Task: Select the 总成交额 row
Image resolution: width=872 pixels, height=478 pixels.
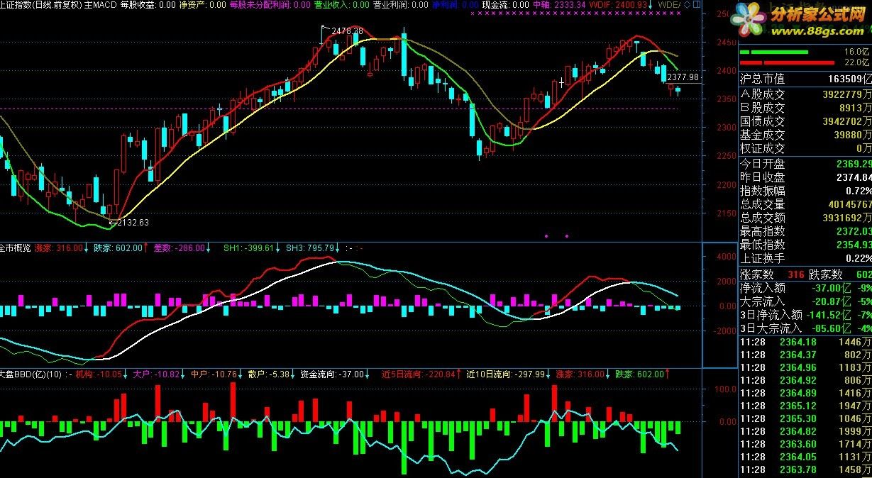Action: 805,218
